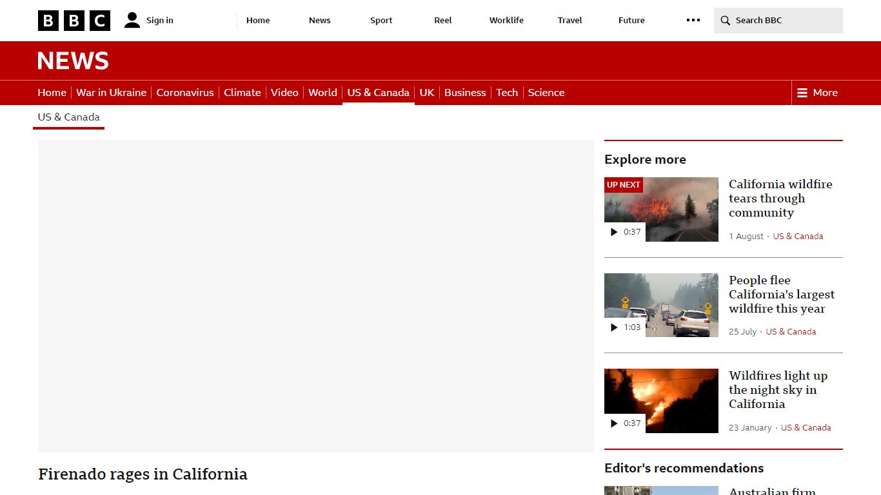Open the Business news tab
The image size is (881, 495).
(465, 93)
